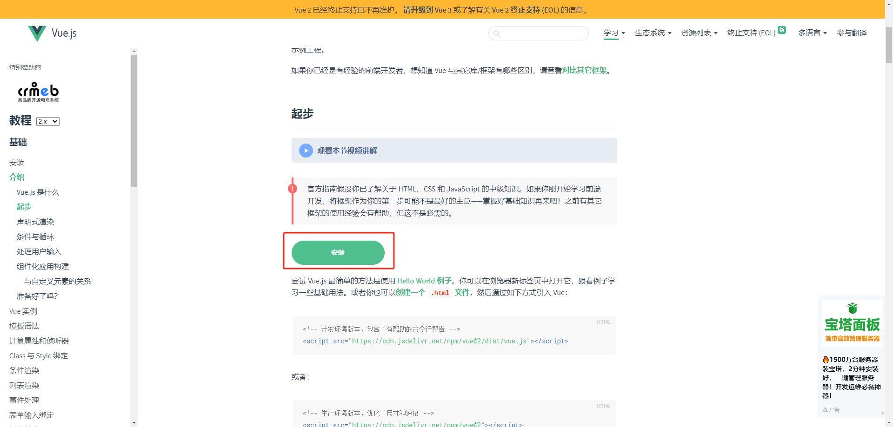Open the 对比其它框架 link
This screenshot has width=893, height=427.
(584, 70)
